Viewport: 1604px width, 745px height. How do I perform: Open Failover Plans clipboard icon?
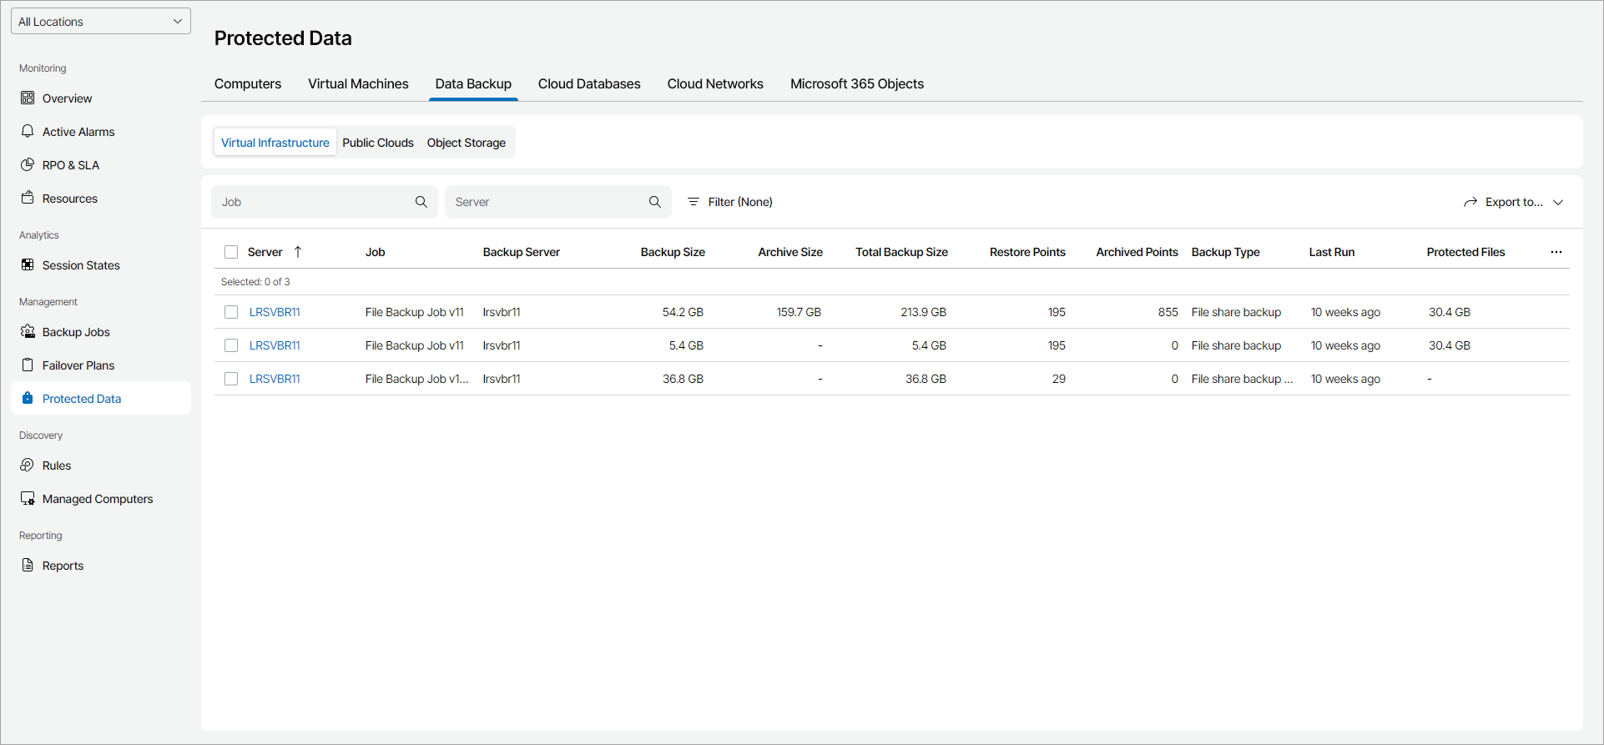point(28,365)
